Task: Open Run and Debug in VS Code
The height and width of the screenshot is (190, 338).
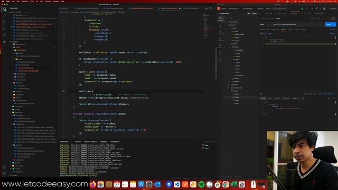Action: click(4, 28)
